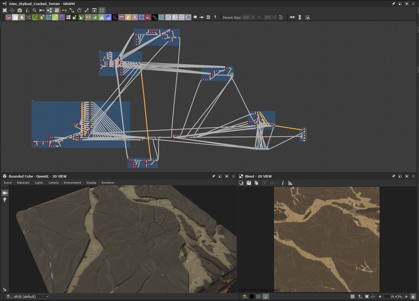Open the Materials menu in 3D view
Image resolution: width=419 pixels, height=301 pixels.
click(x=23, y=183)
